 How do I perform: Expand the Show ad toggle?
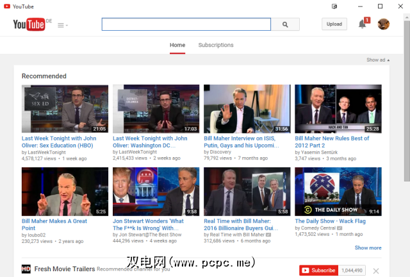(x=378, y=60)
